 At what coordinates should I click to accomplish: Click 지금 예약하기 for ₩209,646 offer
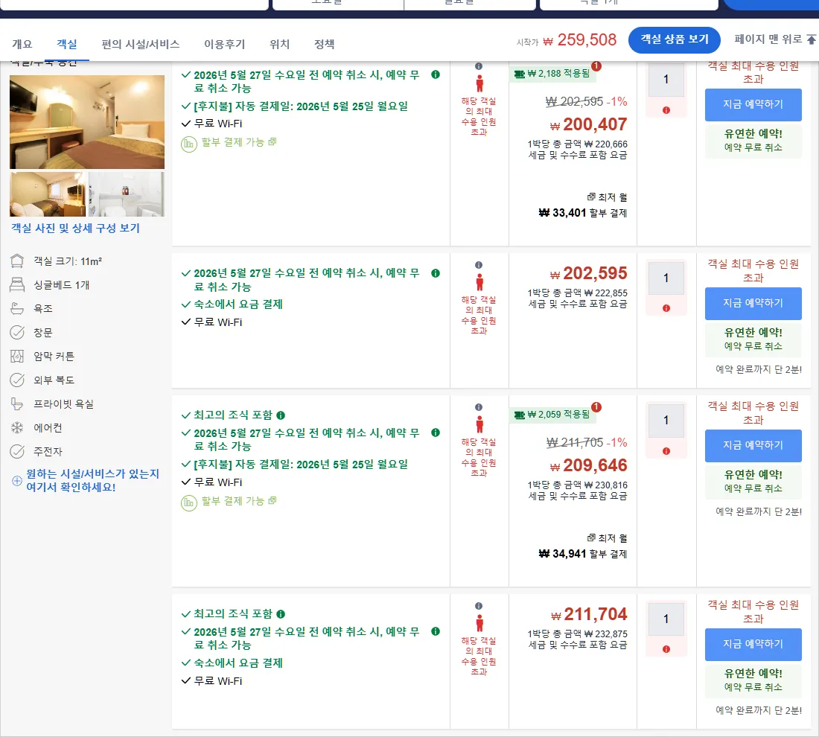(753, 445)
